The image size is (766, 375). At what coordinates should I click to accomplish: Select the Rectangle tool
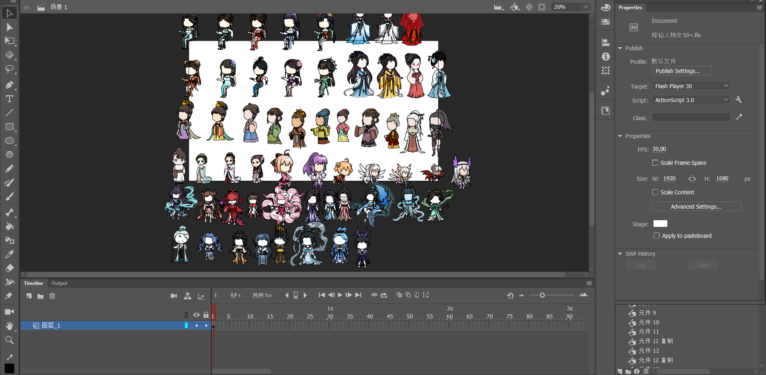9,127
